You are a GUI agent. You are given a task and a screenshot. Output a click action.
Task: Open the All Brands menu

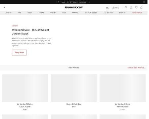tap(108, 13)
